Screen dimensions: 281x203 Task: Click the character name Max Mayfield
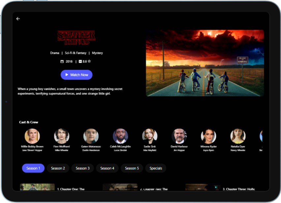[150, 150]
